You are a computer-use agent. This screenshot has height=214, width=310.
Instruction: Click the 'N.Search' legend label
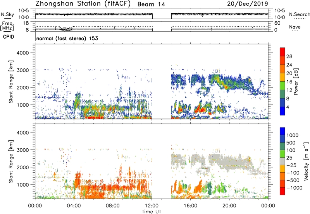pos(300,14)
